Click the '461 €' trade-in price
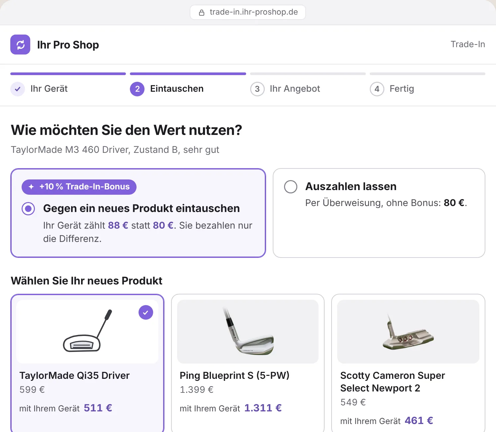Screen dimensions: 496x432 419,420
